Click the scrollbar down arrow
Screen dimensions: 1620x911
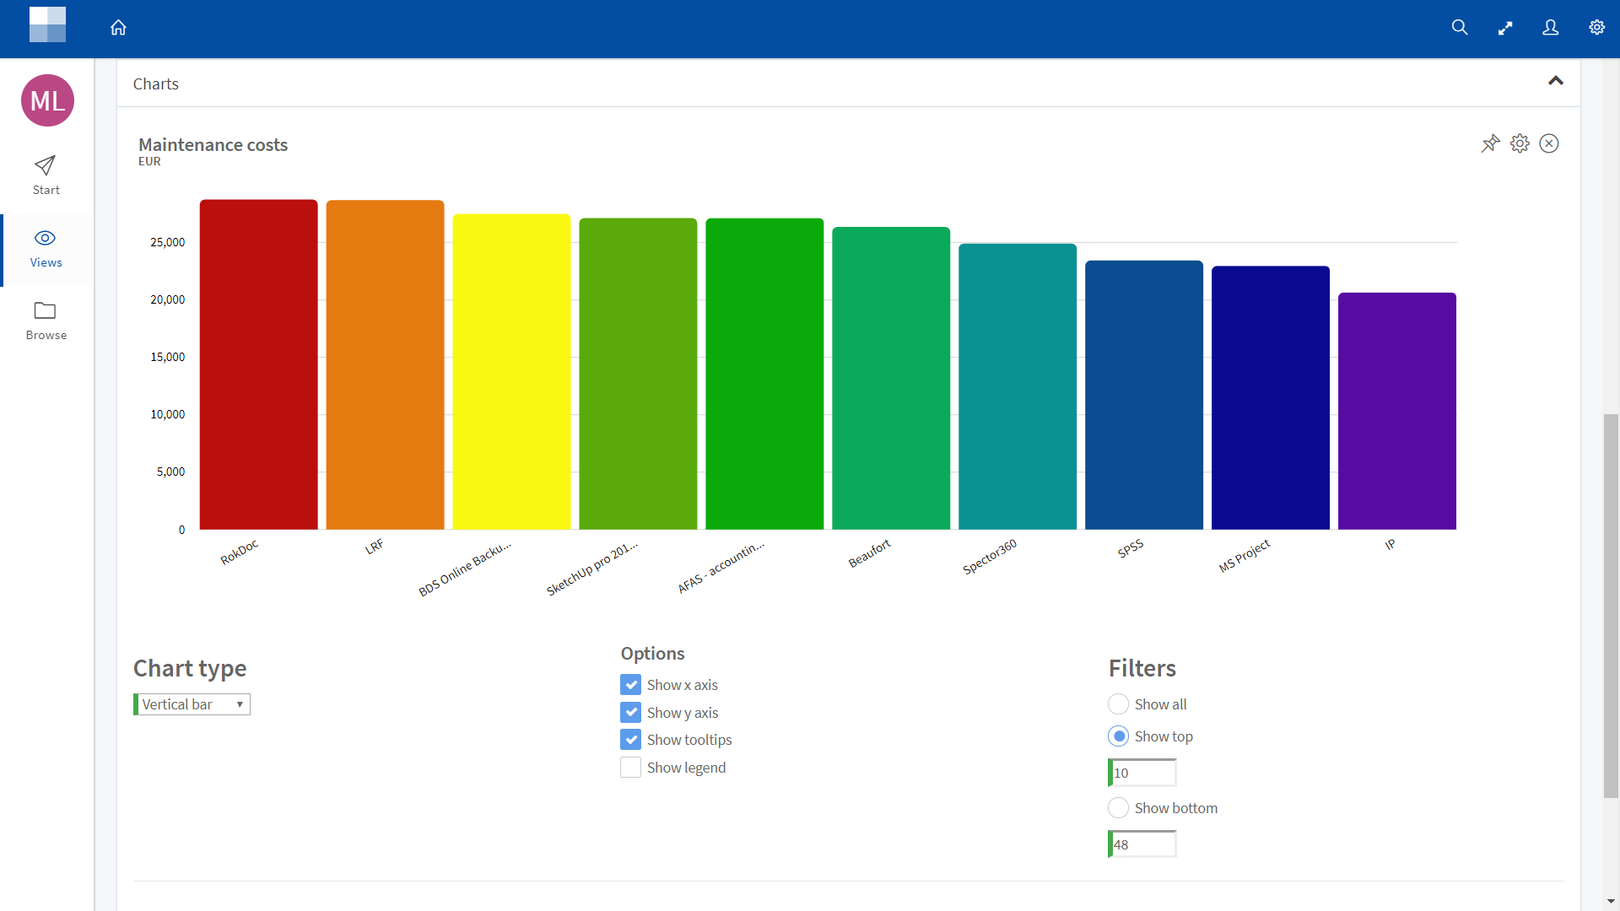point(1612,902)
